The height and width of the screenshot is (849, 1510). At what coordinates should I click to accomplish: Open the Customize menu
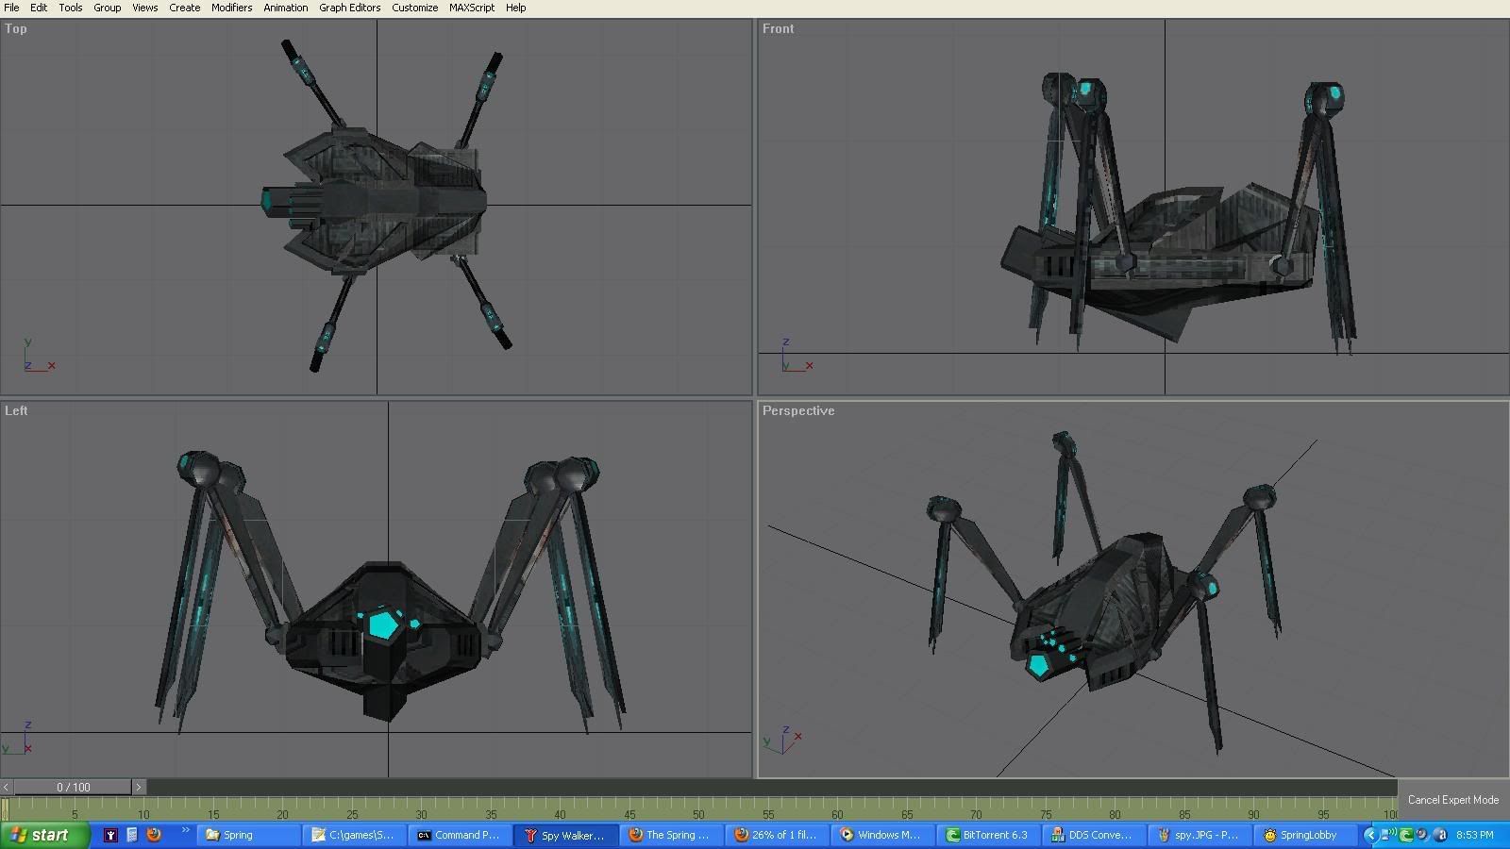click(414, 8)
